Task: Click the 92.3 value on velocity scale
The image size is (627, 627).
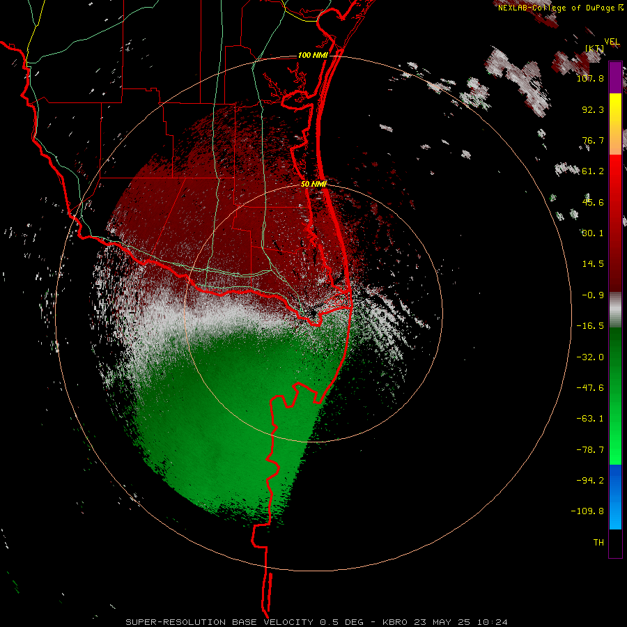Action: (593, 109)
